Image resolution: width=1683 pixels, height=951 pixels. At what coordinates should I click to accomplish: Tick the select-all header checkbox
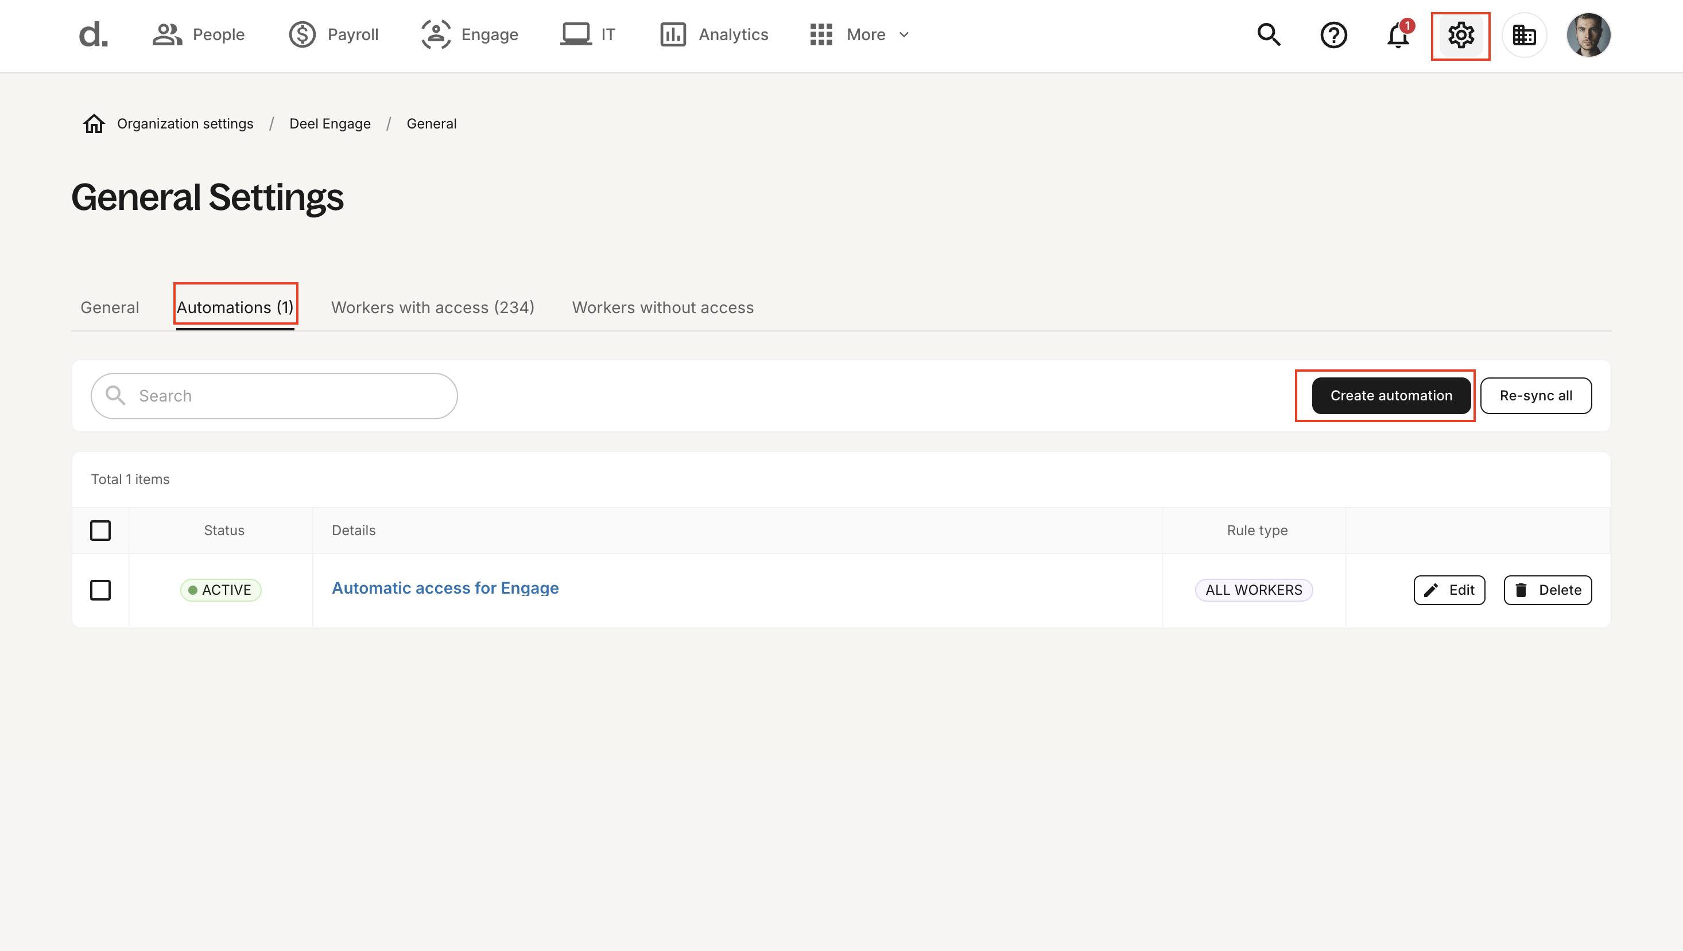click(100, 531)
